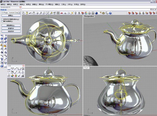Open the sunroom 2.png environment map dropdown
This screenshot has height=116, width=157.
tap(20, 13)
